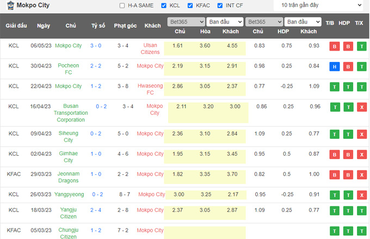This screenshot has height=239, width=370.
Task: Click the red X badge in Siheung City row
Action: [360, 134]
